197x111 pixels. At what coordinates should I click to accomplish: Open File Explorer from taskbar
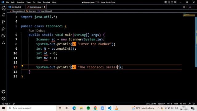pos(81,108)
